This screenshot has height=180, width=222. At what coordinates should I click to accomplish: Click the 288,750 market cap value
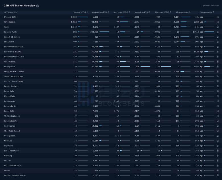coord(94,32)
